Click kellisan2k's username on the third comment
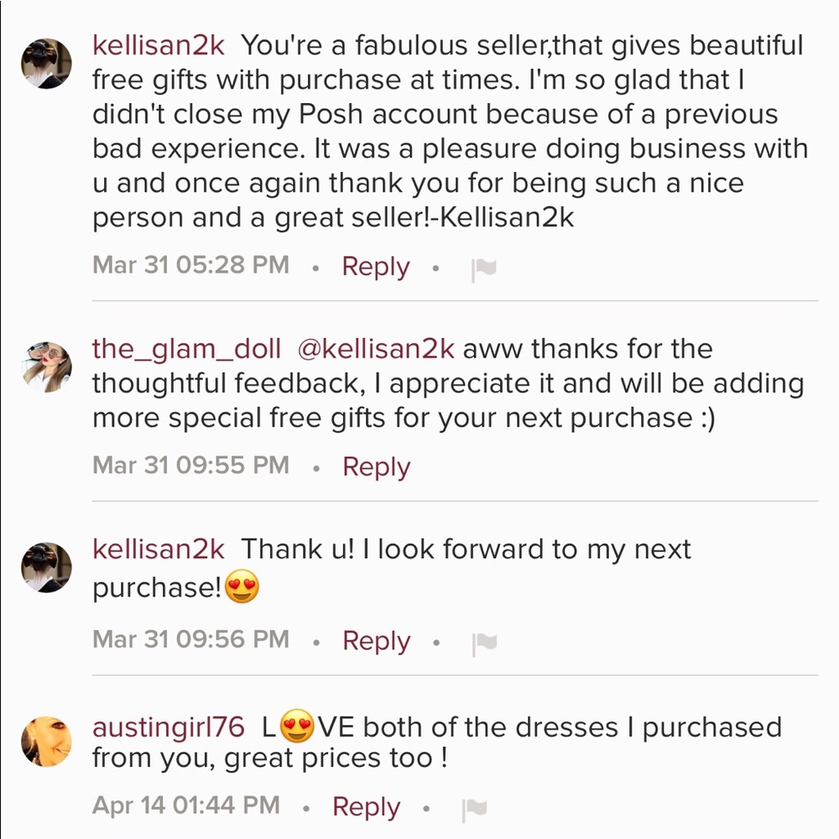839x839 pixels. point(158,549)
